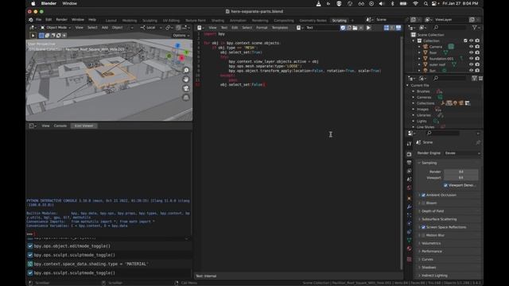
Task: Open the viewport Add menu
Action: [104, 28]
